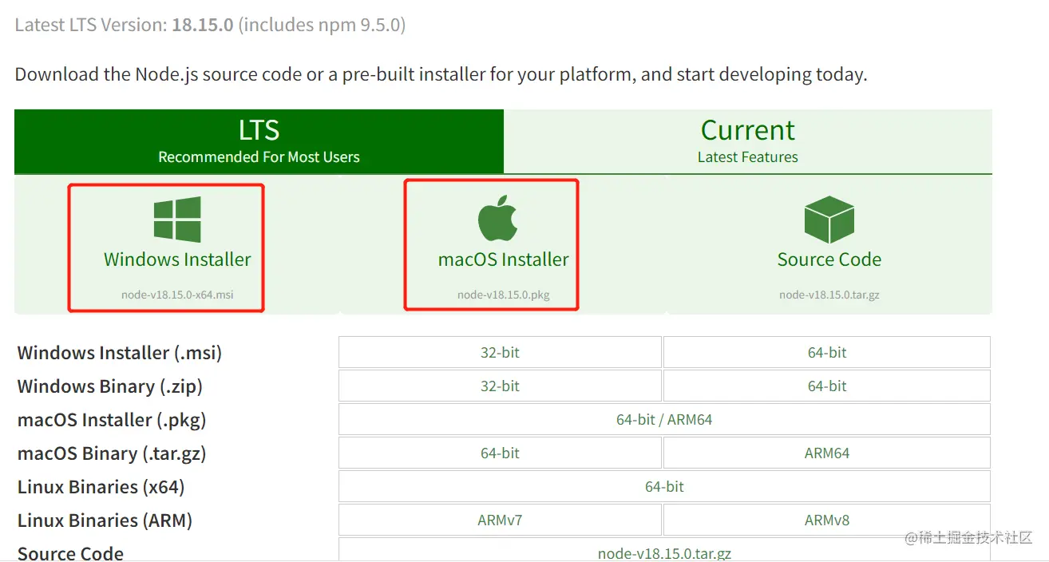This screenshot has height=562, width=1049.
Task: Select ARMv8 Linux Binaries
Action: [827, 520]
